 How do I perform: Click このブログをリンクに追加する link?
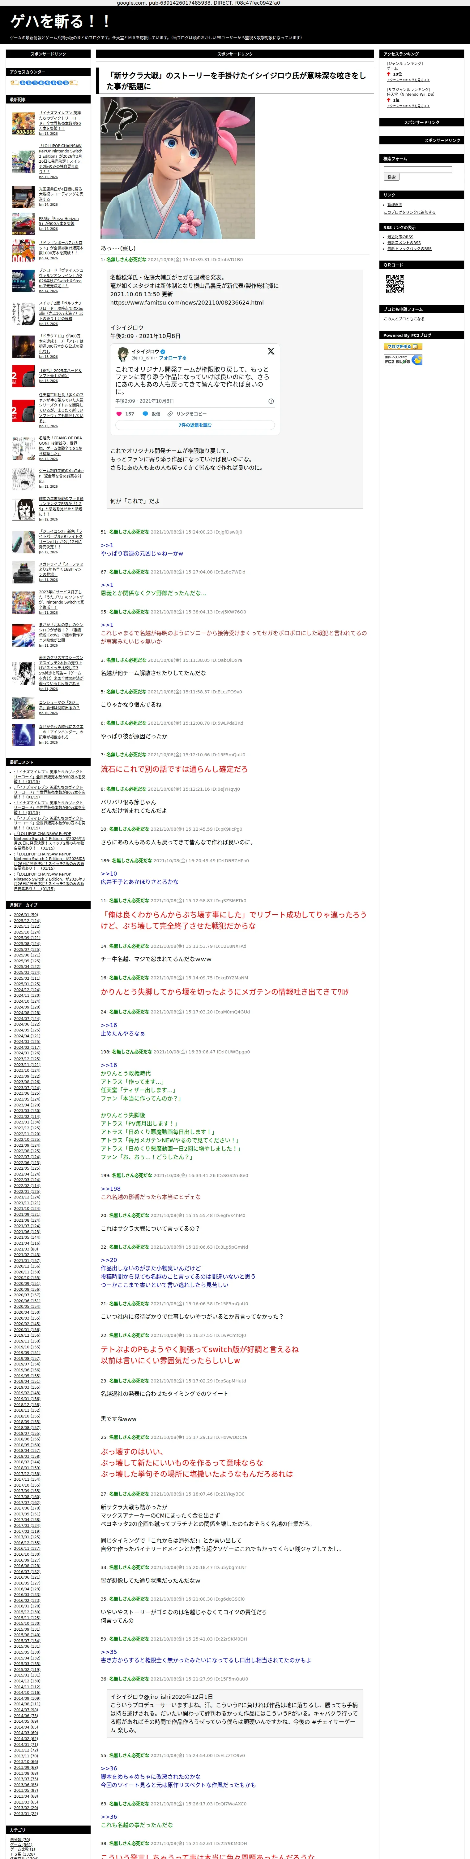click(409, 212)
